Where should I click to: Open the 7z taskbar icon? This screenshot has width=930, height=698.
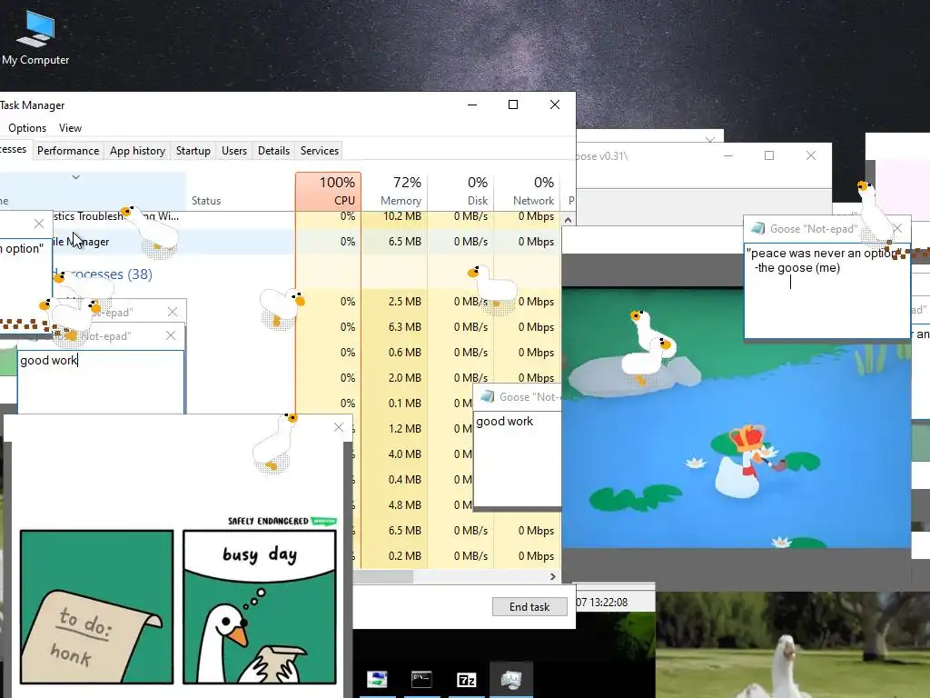coord(466,680)
